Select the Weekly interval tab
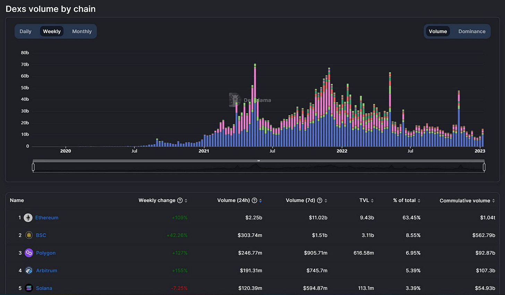 click(x=52, y=31)
